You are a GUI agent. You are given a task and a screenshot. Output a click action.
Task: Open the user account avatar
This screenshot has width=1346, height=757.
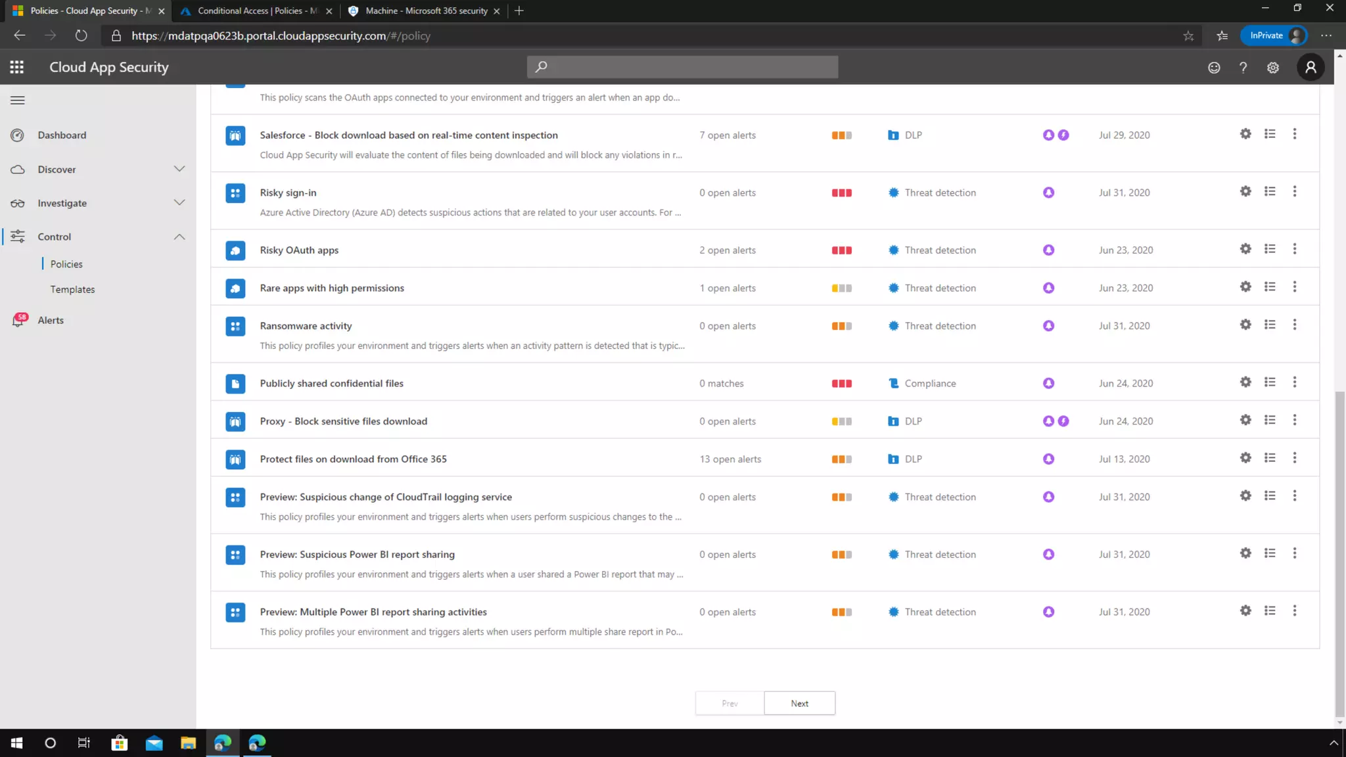click(x=1311, y=67)
